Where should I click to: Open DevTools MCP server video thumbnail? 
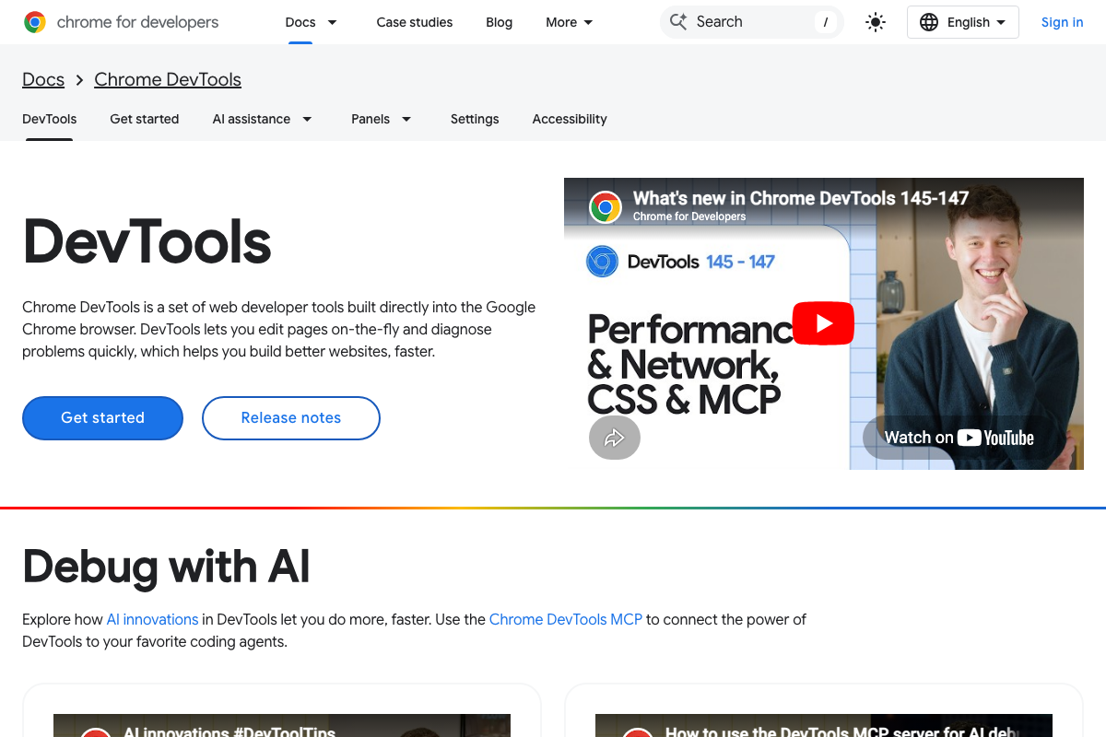tap(824, 725)
